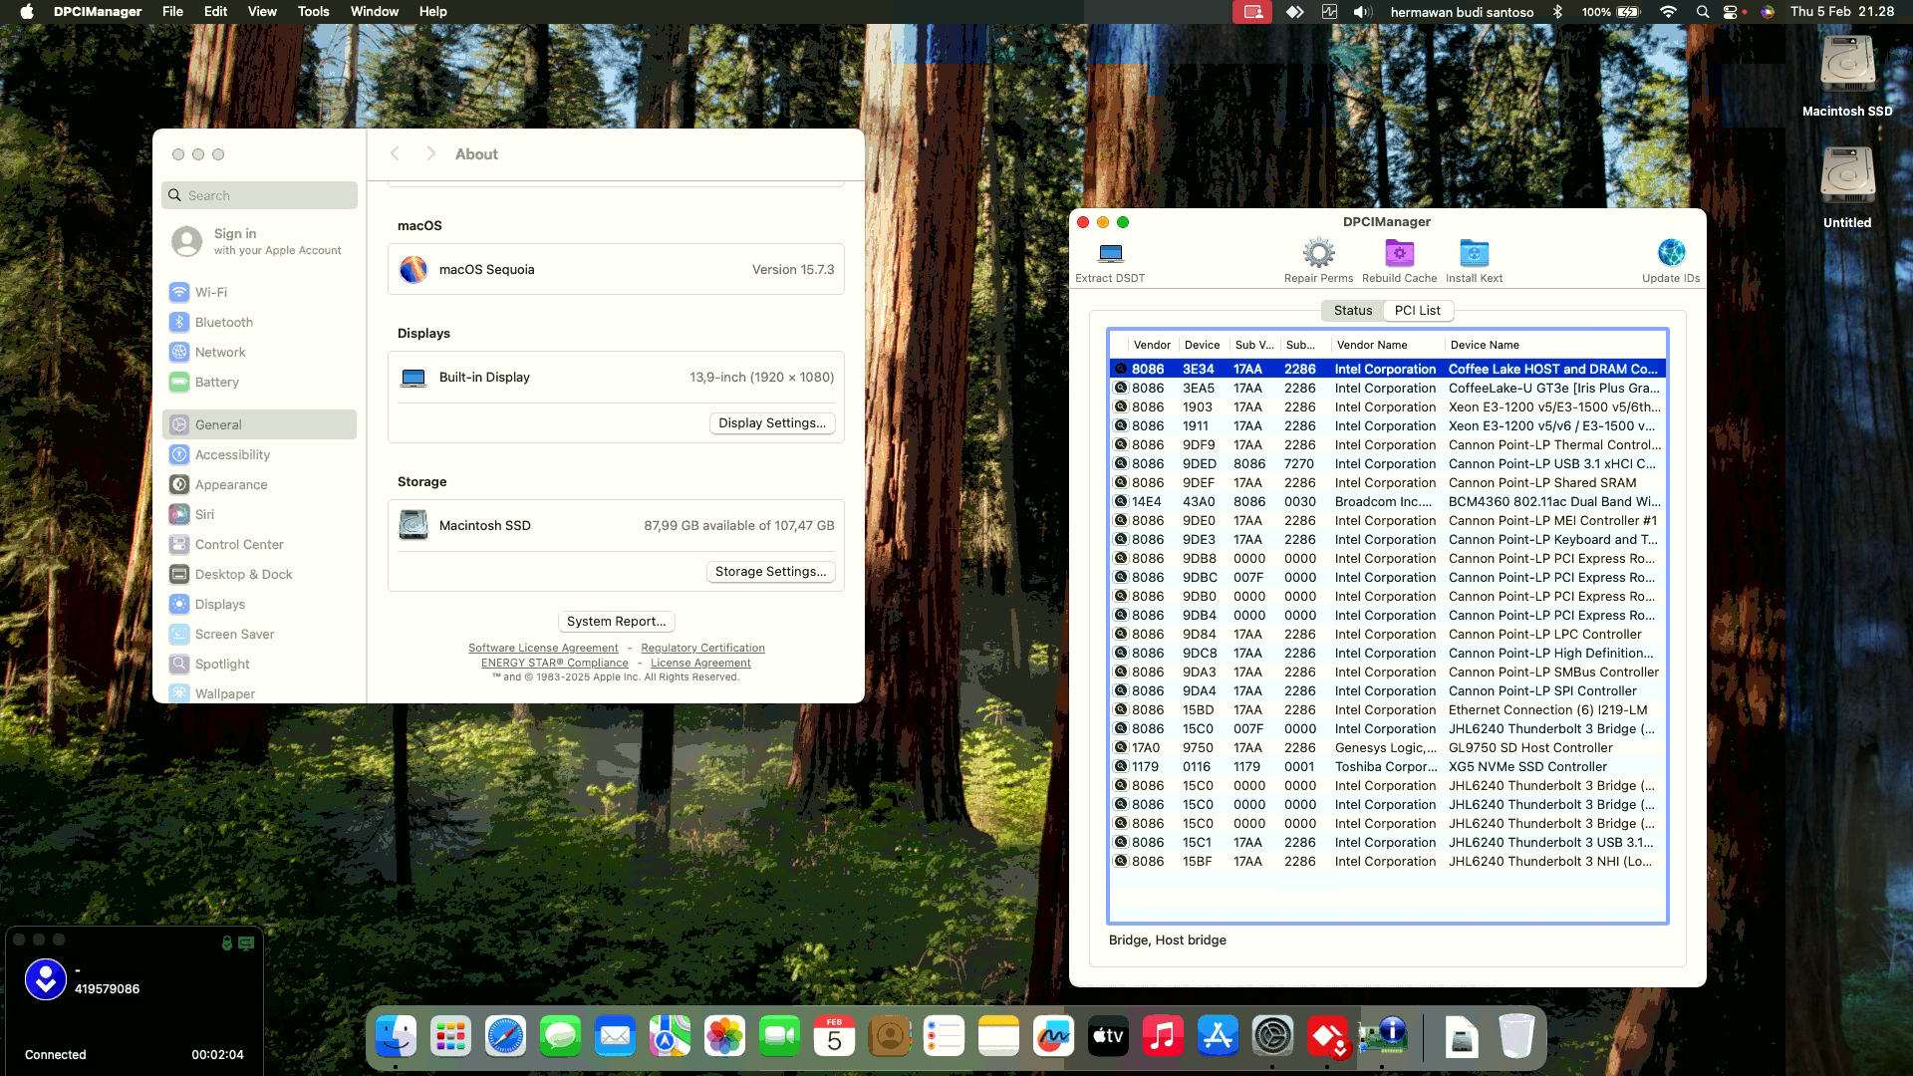The width and height of the screenshot is (1913, 1076).
Task: Open Launchpad from the Dock
Action: coord(450,1037)
